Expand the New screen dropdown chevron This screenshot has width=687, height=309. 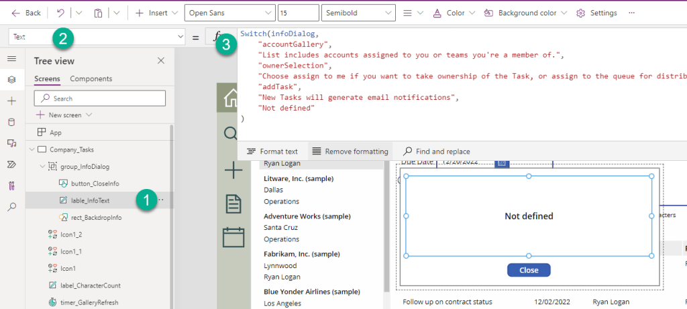[x=89, y=115]
